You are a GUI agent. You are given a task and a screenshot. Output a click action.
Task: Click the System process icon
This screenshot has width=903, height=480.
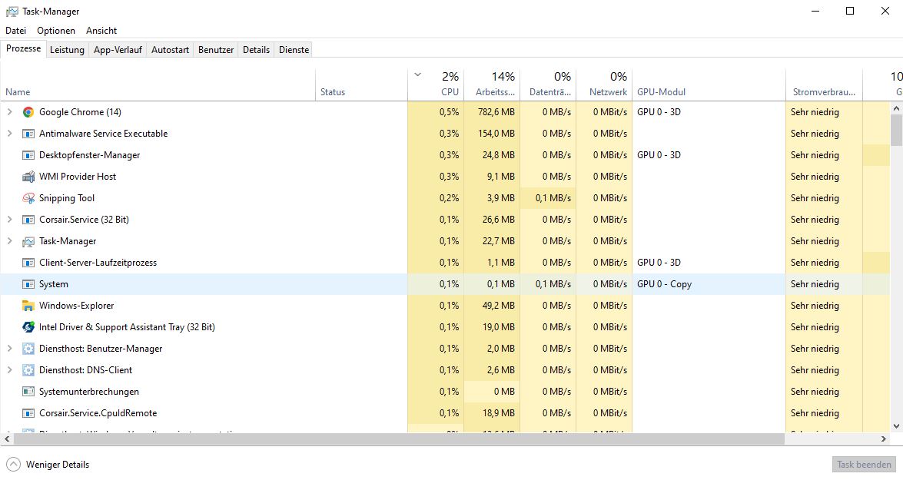coord(28,283)
